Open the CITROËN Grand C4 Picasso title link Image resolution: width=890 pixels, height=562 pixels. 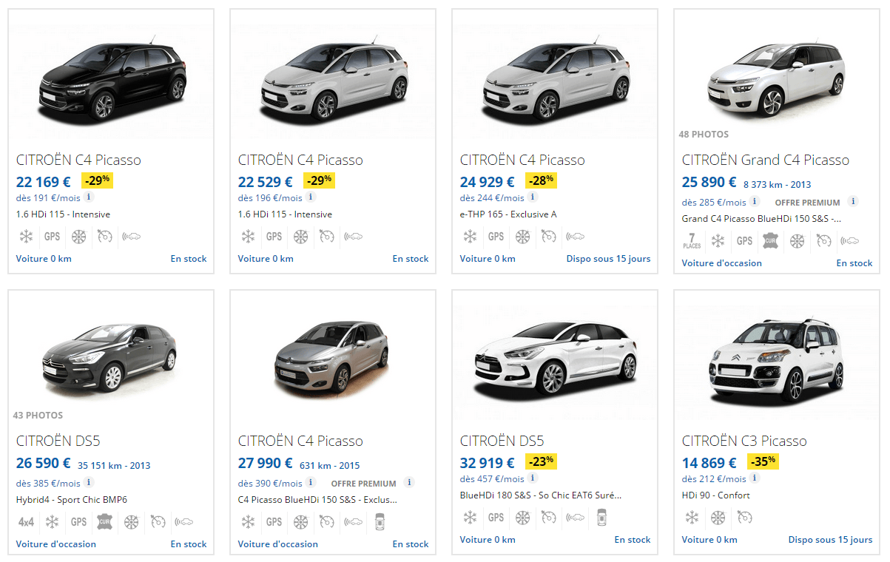pos(765,160)
